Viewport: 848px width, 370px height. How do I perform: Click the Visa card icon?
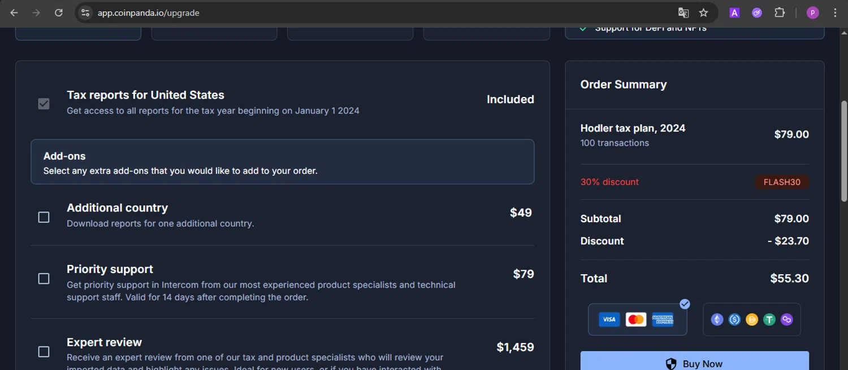click(x=609, y=319)
